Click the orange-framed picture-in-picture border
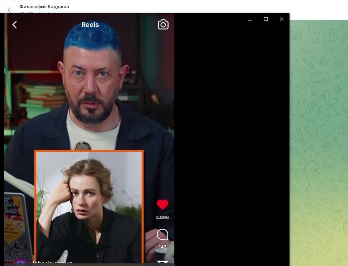 pyautogui.click(x=89, y=151)
